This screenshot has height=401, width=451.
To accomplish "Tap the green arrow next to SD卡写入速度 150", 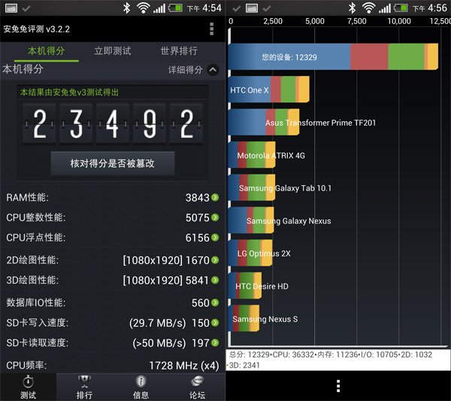I will click(215, 323).
